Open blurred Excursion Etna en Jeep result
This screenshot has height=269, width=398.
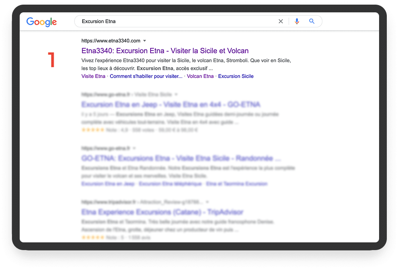point(171,105)
